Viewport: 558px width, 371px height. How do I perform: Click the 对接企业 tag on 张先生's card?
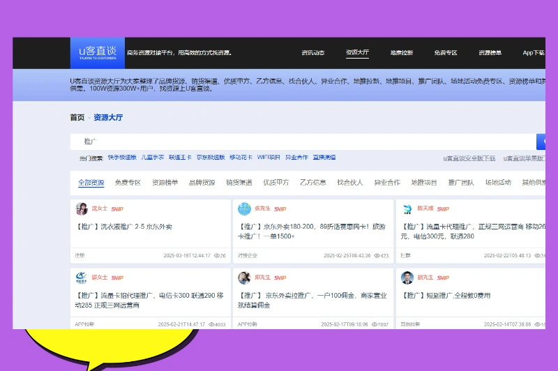[x=248, y=255]
